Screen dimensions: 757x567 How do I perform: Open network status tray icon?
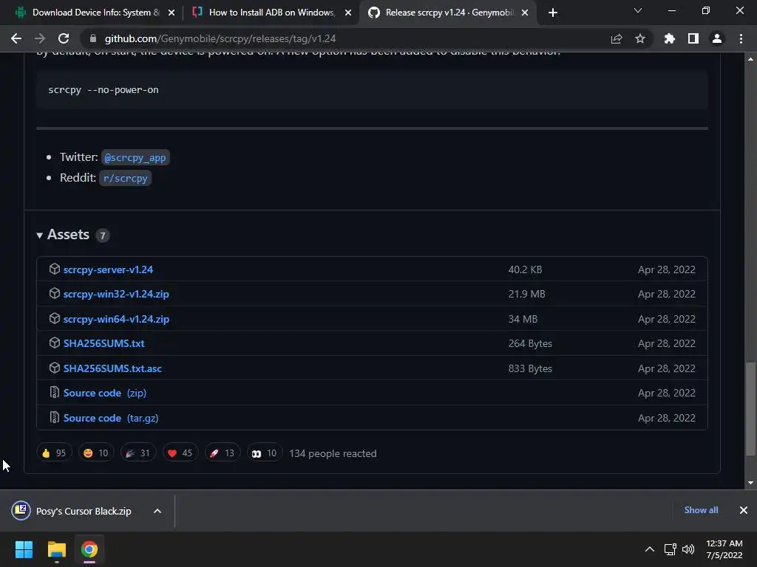(x=670, y=549)
